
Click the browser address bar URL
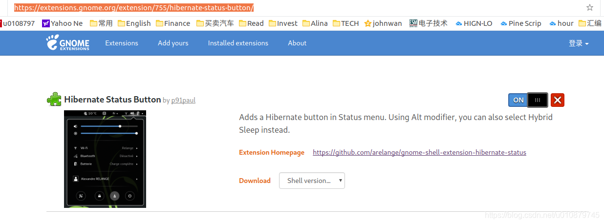tap(134, 8)
